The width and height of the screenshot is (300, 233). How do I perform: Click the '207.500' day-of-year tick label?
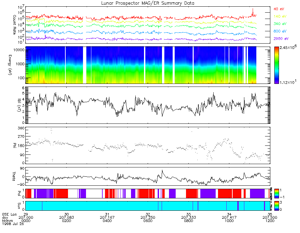[x=270, y=218]
